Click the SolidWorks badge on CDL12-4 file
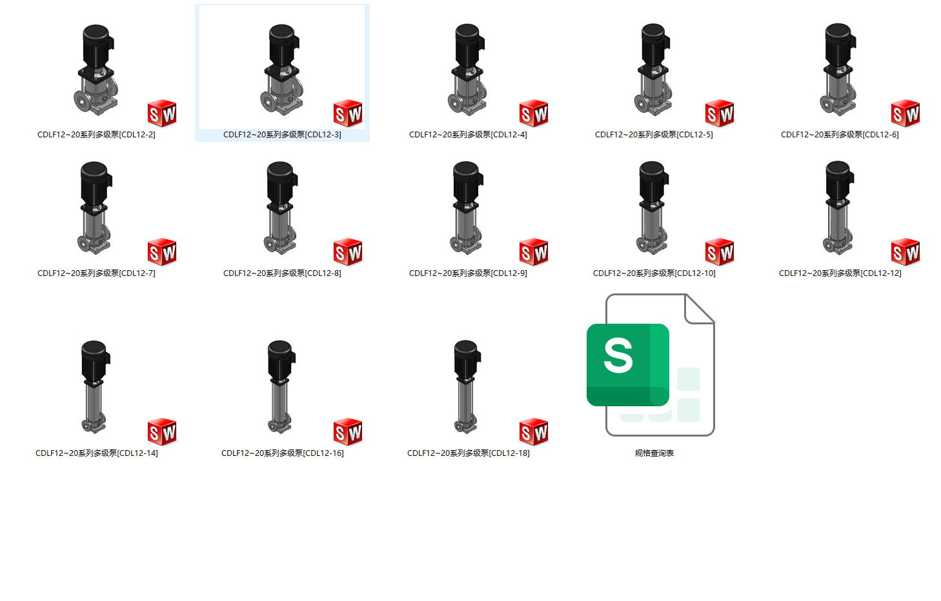This screenshot has width=941, height=601. pos(534,113)
